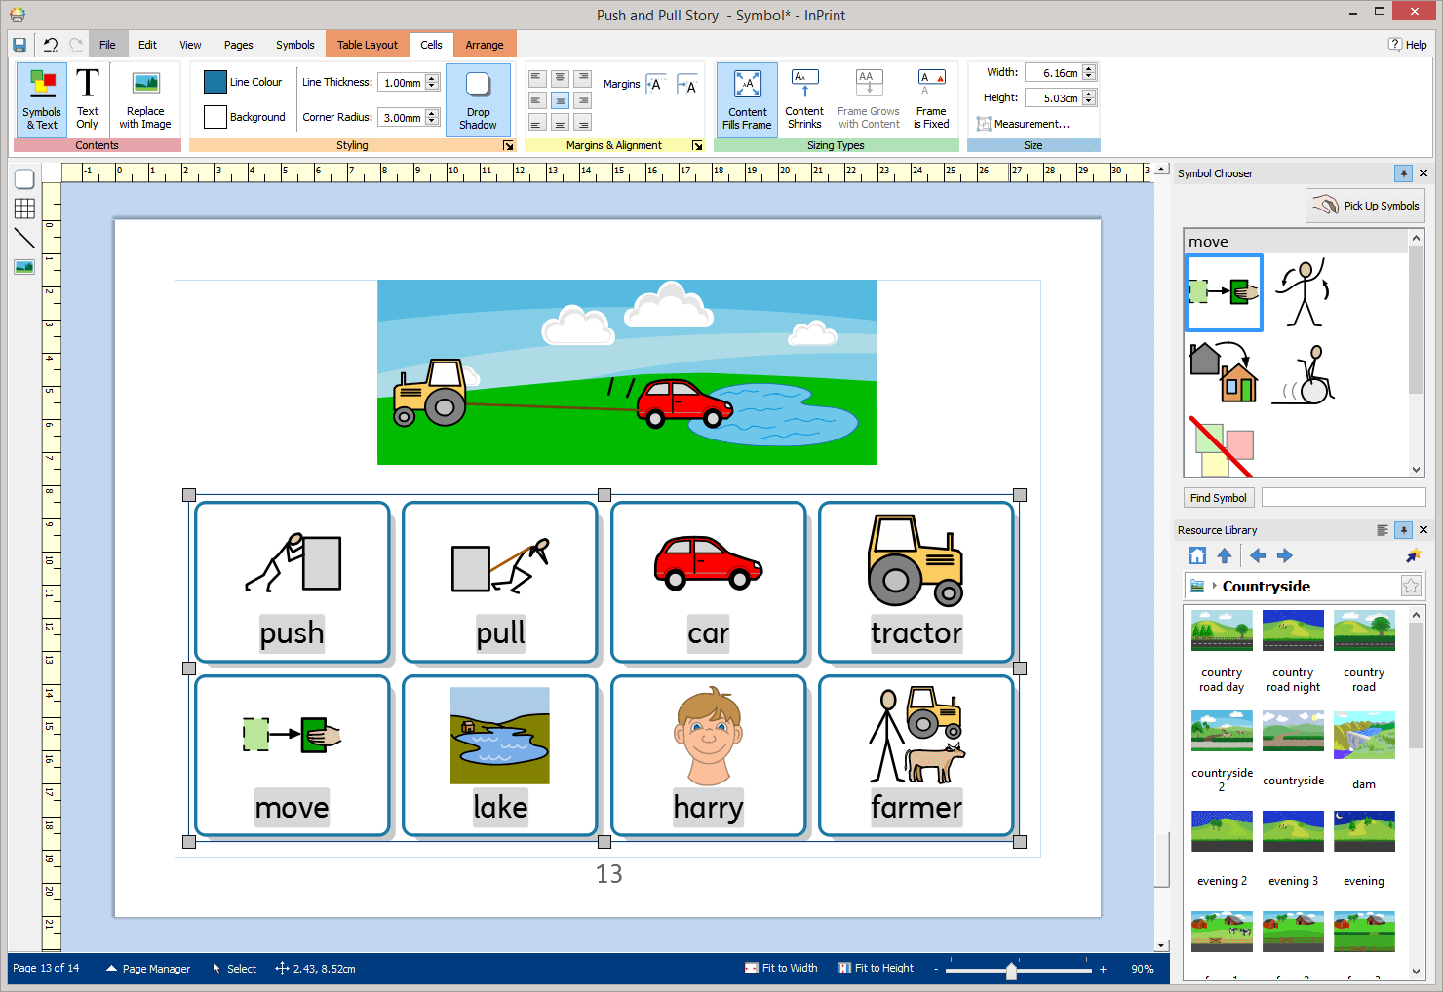Toggle the Frame is Fixed sizing option
This screenshot has width=1443, height=992.
(x=931, y=99)
